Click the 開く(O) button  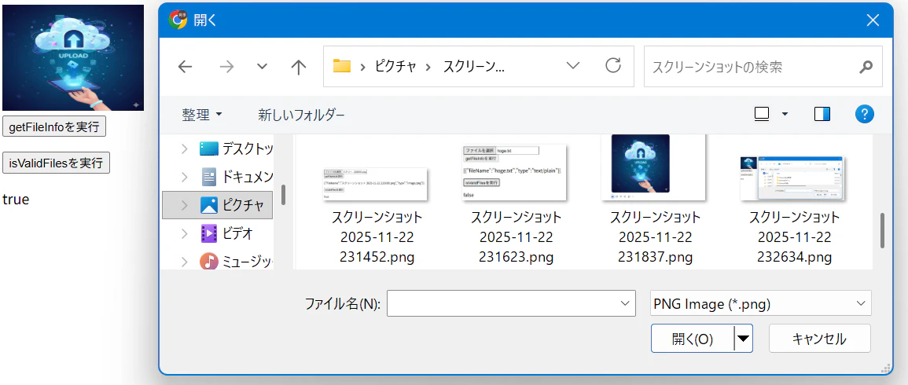(x=693, y=338)
